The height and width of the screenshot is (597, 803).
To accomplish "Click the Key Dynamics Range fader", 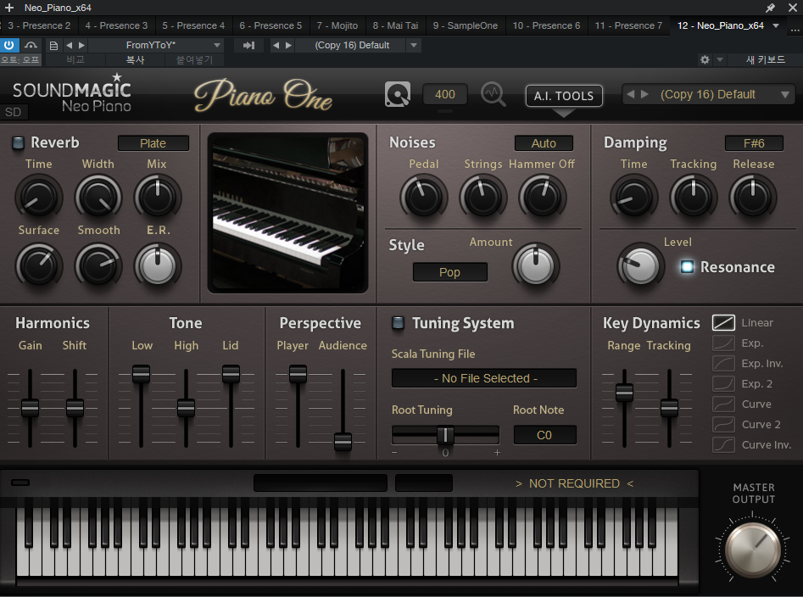I will pos(624,393).
